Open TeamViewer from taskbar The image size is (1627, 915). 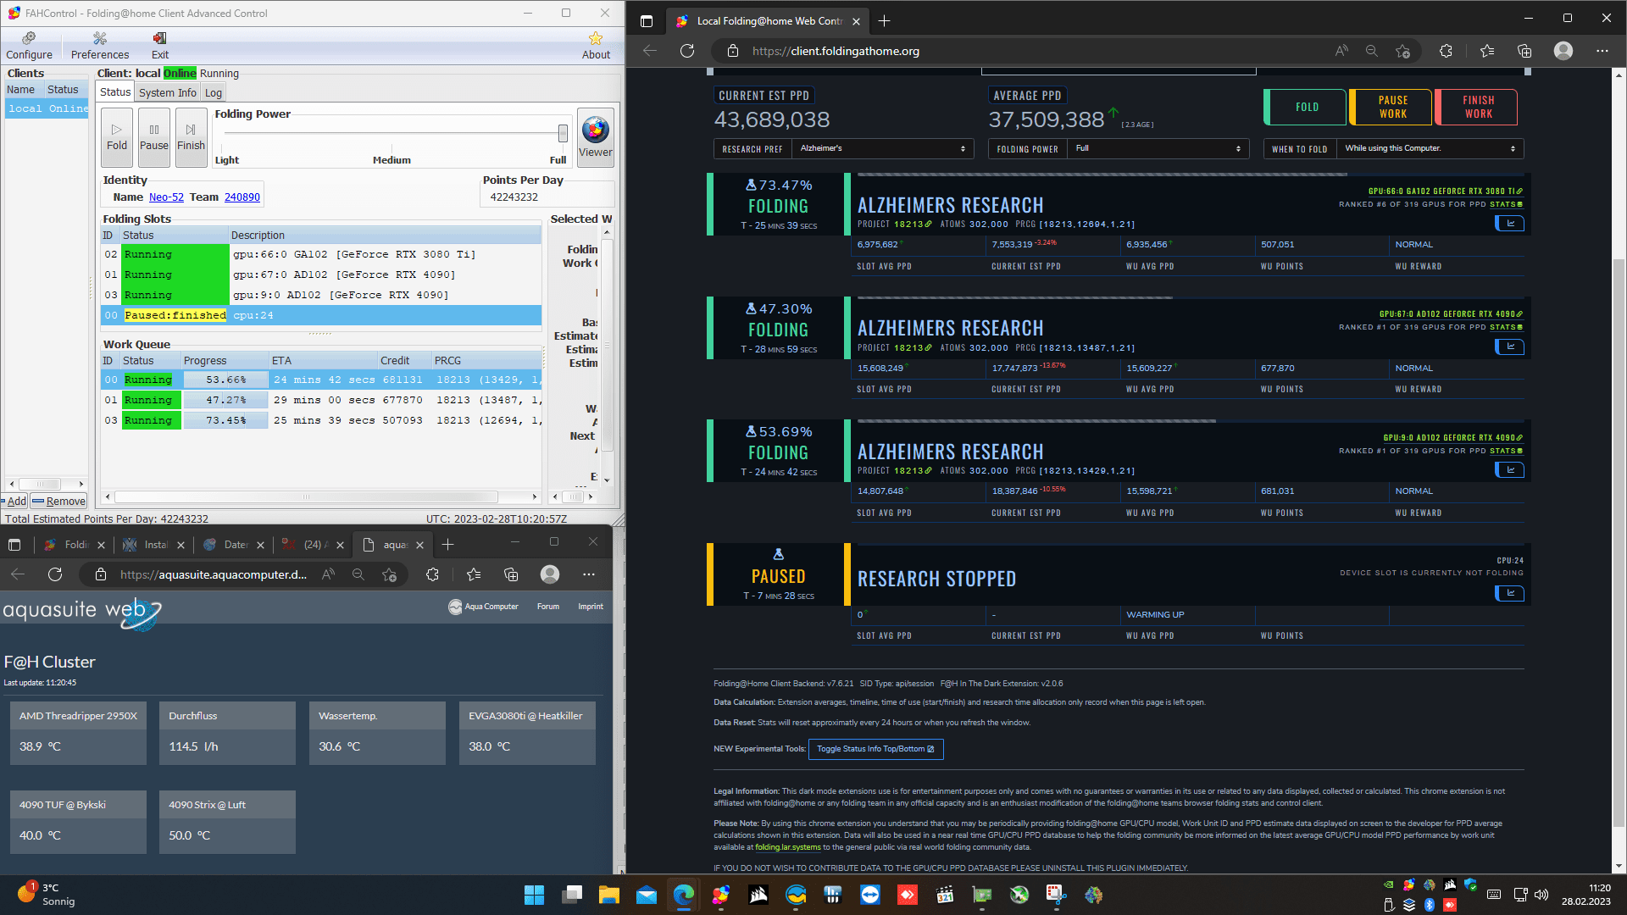(x=869, y=895)
